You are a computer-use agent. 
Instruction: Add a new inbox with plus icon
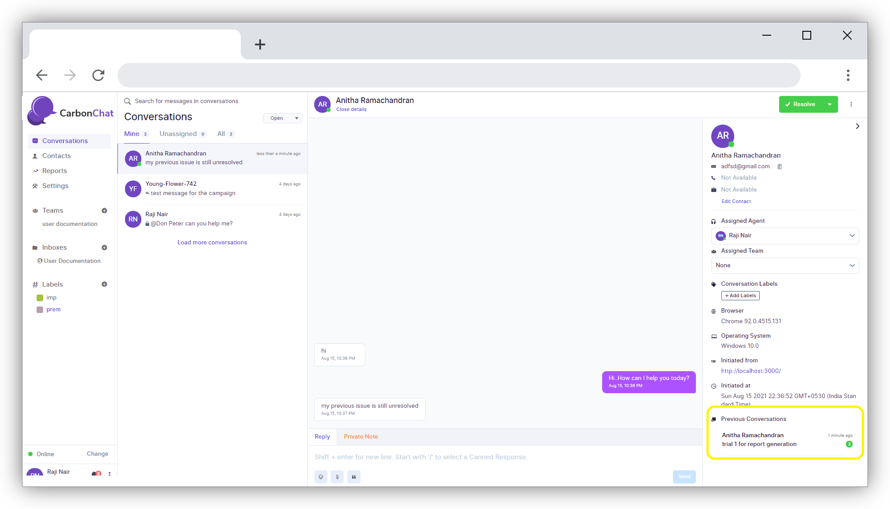pos(104,247)
